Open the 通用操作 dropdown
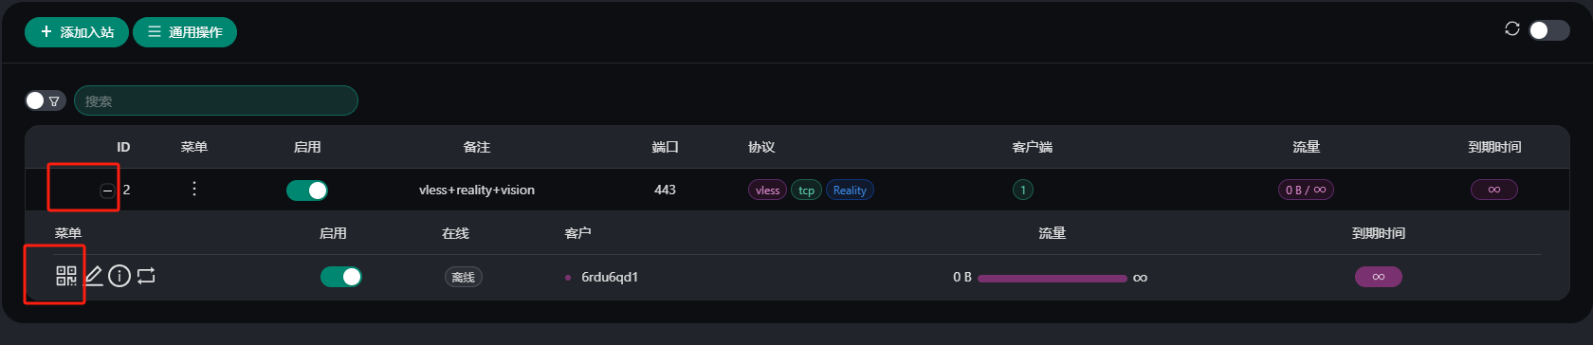1593x345 pixels. click(185, 32)
